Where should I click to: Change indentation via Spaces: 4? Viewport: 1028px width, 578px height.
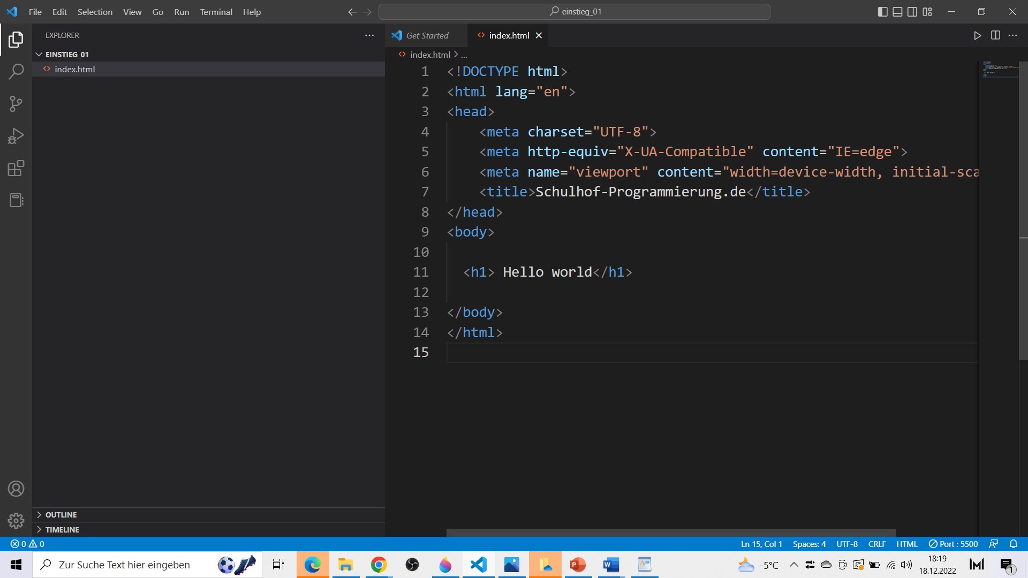coord(809,544)
